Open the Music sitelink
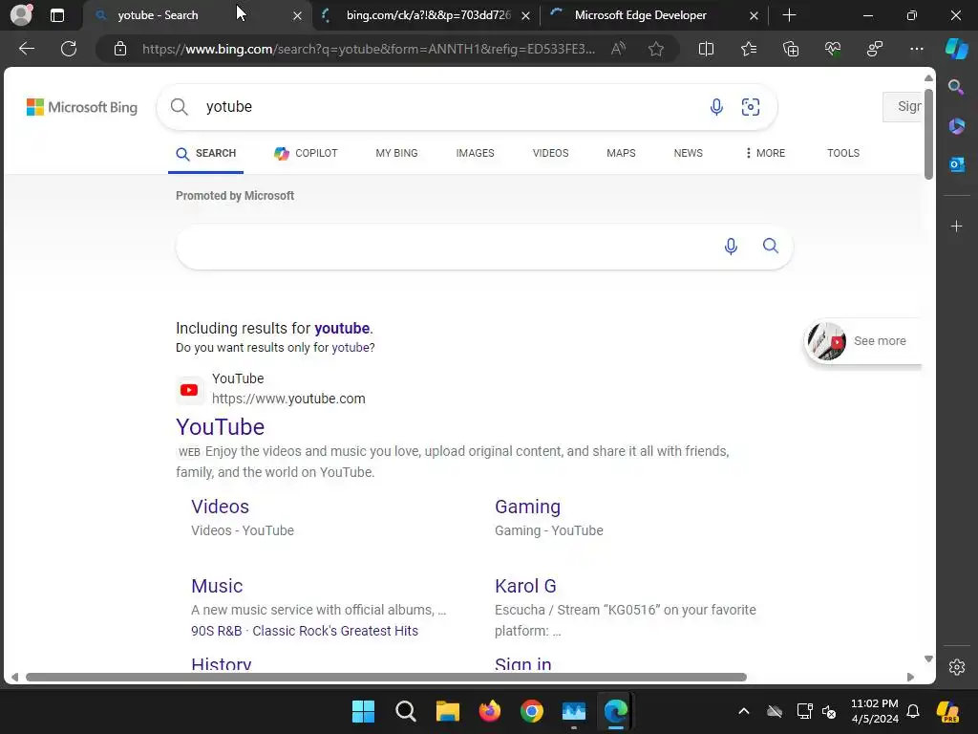The width and height of the screenshot is (978, 734). click(x=217, y=586)
